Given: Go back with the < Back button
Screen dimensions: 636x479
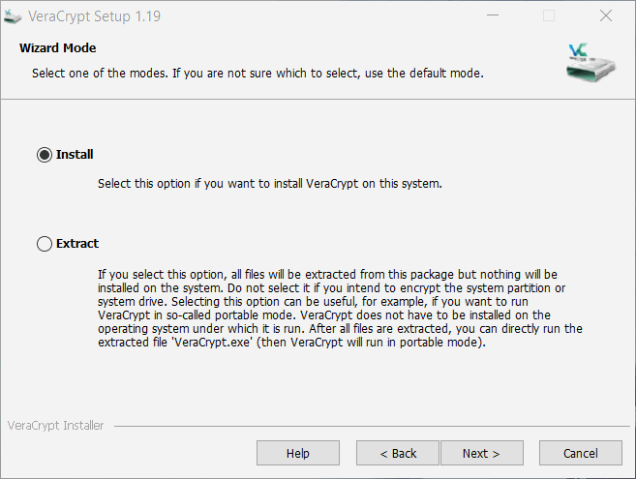Looking at the screenshot, I should pos(397,453).
